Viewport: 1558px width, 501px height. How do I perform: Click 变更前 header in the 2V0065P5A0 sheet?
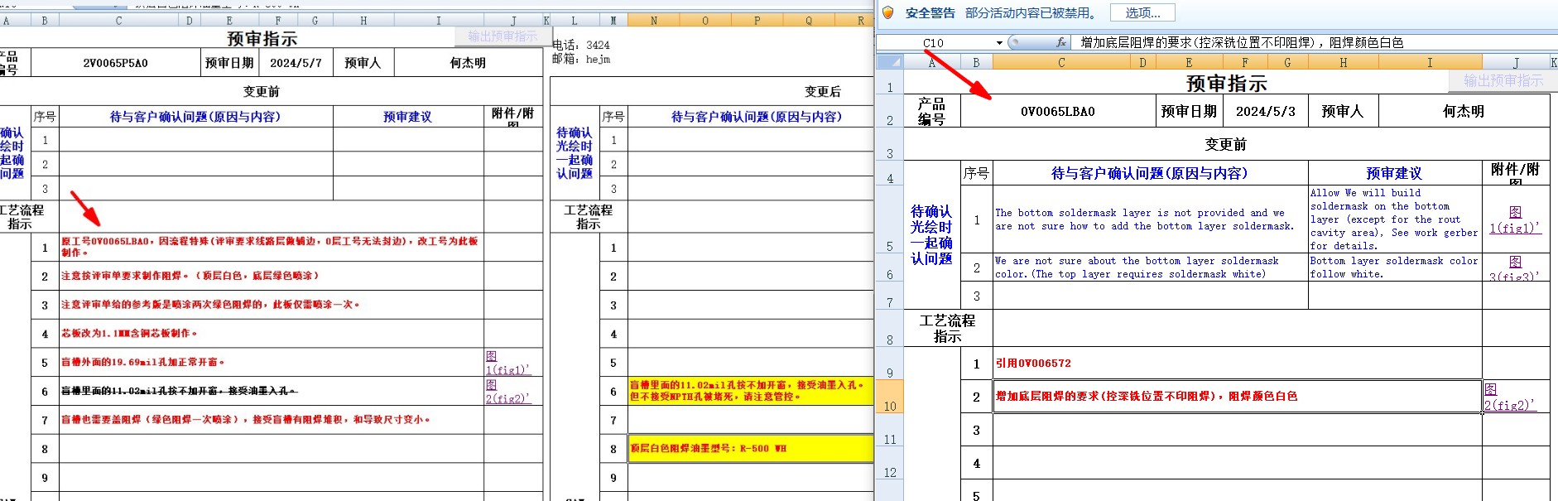262,91
